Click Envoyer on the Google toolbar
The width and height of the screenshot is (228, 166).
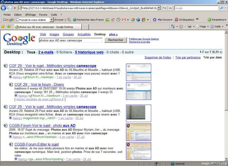tap(59, 20)
